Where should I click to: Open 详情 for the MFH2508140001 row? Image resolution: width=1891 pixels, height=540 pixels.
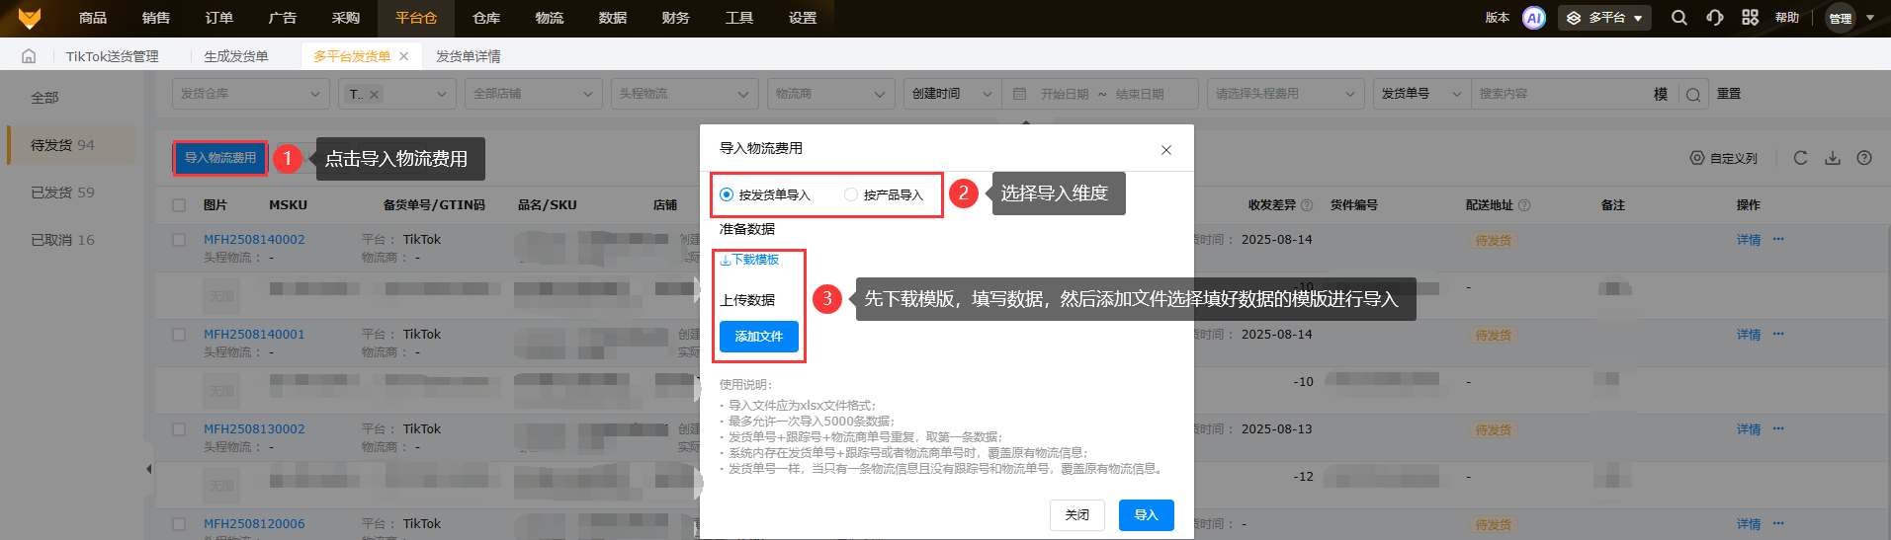1749,335
